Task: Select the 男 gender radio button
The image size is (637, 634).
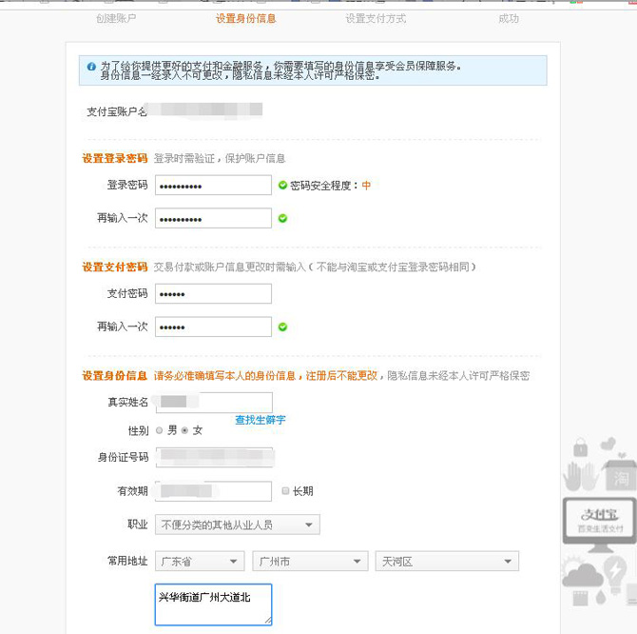Action: pyautogui.click(x=160, y=430)
